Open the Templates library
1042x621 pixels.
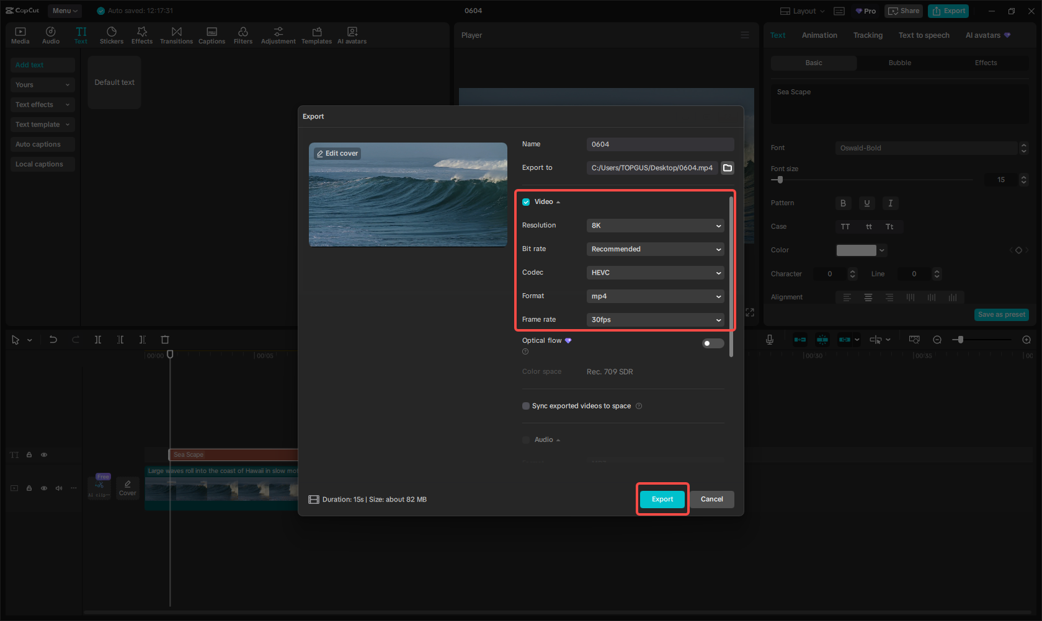tap(316, 34)
